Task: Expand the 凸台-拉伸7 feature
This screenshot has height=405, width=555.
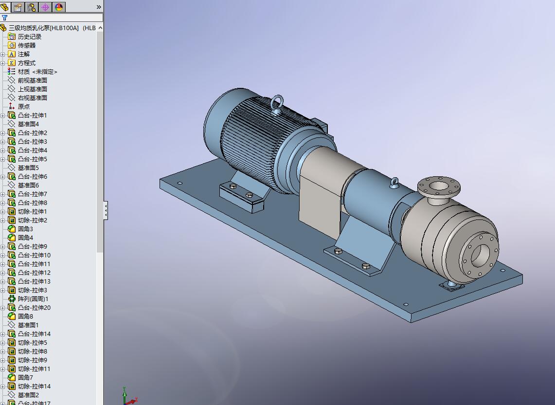Action: [x=3, y=194]
